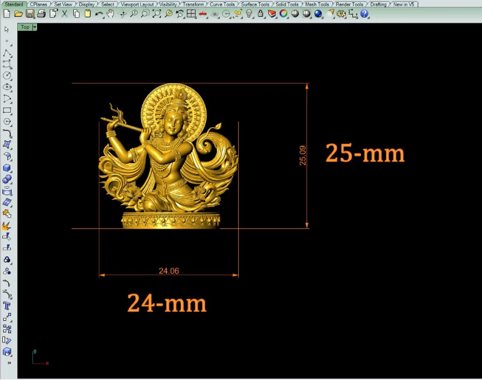Open Help question mark icon
The height and width of the screenshot is (380, 482).
pos(364,14)
